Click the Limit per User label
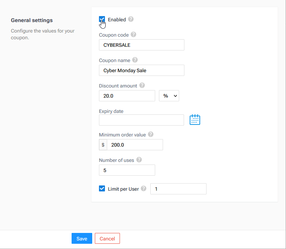This screenshot has height=249, width=286. (x=123, y=189)
